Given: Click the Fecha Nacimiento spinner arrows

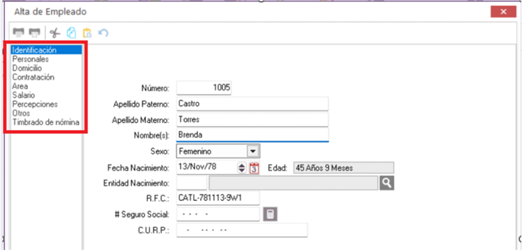Looking at the screenshot, I should pos(242,168).
